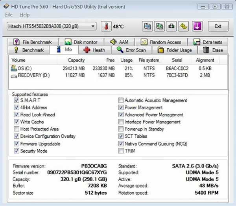Toggle Native Command Queuing (NCQ) checkbox
The width and height of the screenshot is (236, 206).
tap(121, 144)
